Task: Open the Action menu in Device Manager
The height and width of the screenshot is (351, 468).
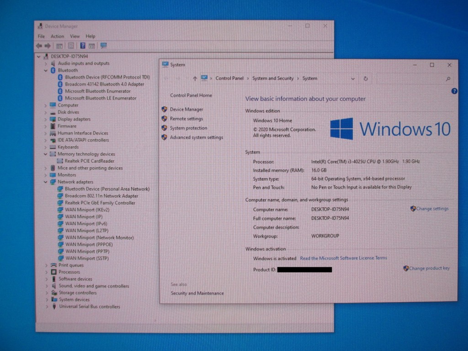Action: coord(57,36)
